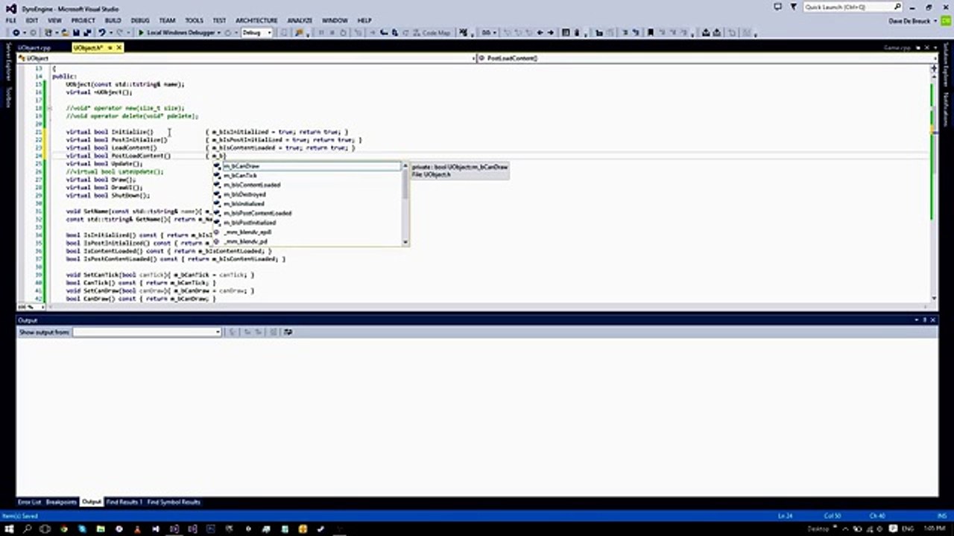The width and height of the screenshot is (954, 536).
Task: Click the Open File folder icon
Action: tap(66, 33)
